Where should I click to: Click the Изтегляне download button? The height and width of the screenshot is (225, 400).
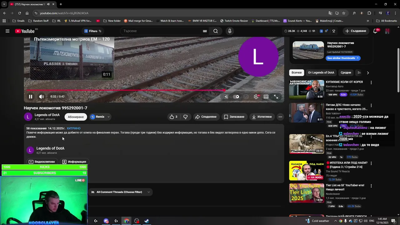click(262, 117)
